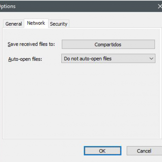The width and height of the screenshot is (162, 162).
Task: Click blank tab strip right of Security
Action: click(x=113, y=23)
